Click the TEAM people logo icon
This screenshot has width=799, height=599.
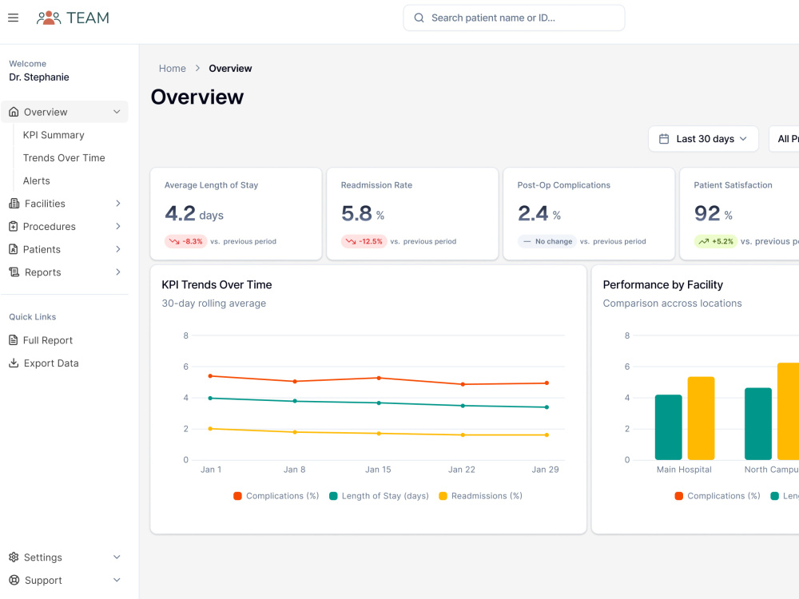tap(49, 18)
